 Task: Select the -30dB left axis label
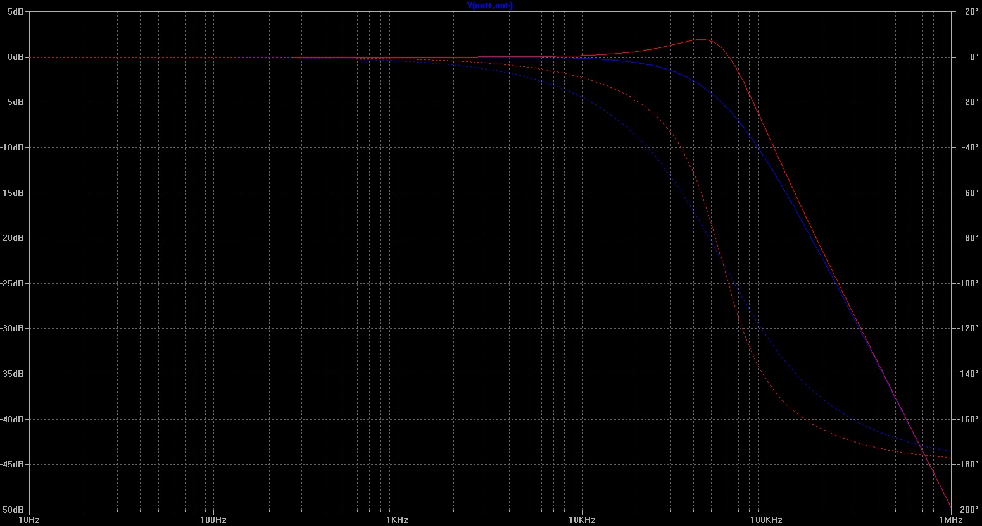(13, 328)
